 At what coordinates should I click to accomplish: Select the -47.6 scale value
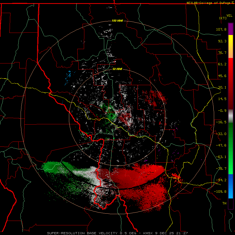tap(221, 145)
